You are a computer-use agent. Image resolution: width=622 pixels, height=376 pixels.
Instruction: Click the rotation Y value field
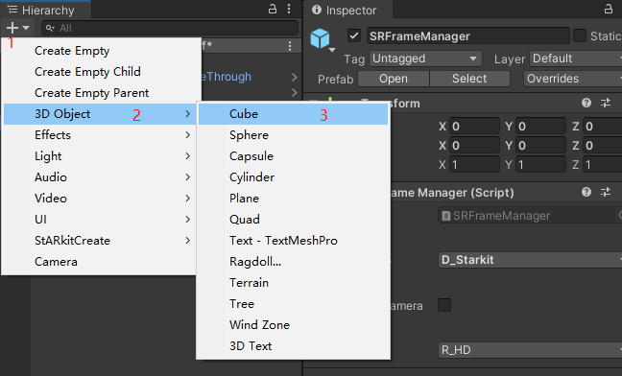pyautogui.click(x=541, y=146)
